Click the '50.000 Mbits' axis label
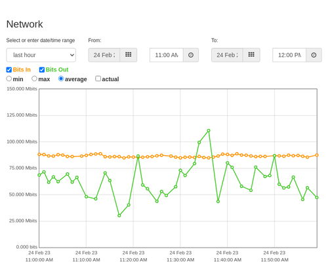This screenshot has width=328, height=264. click(x=23, y=195)
